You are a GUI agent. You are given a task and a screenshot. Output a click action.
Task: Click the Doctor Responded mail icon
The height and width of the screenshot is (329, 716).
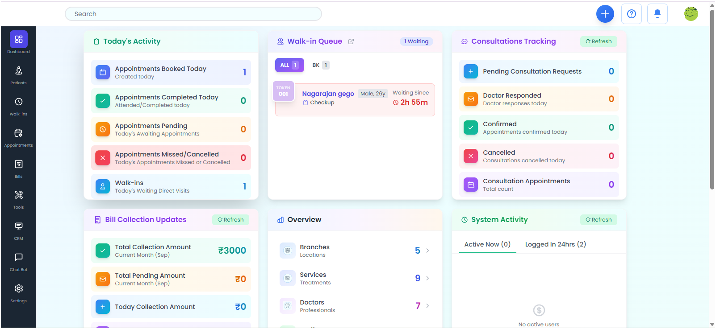click(x=470, y=99)
